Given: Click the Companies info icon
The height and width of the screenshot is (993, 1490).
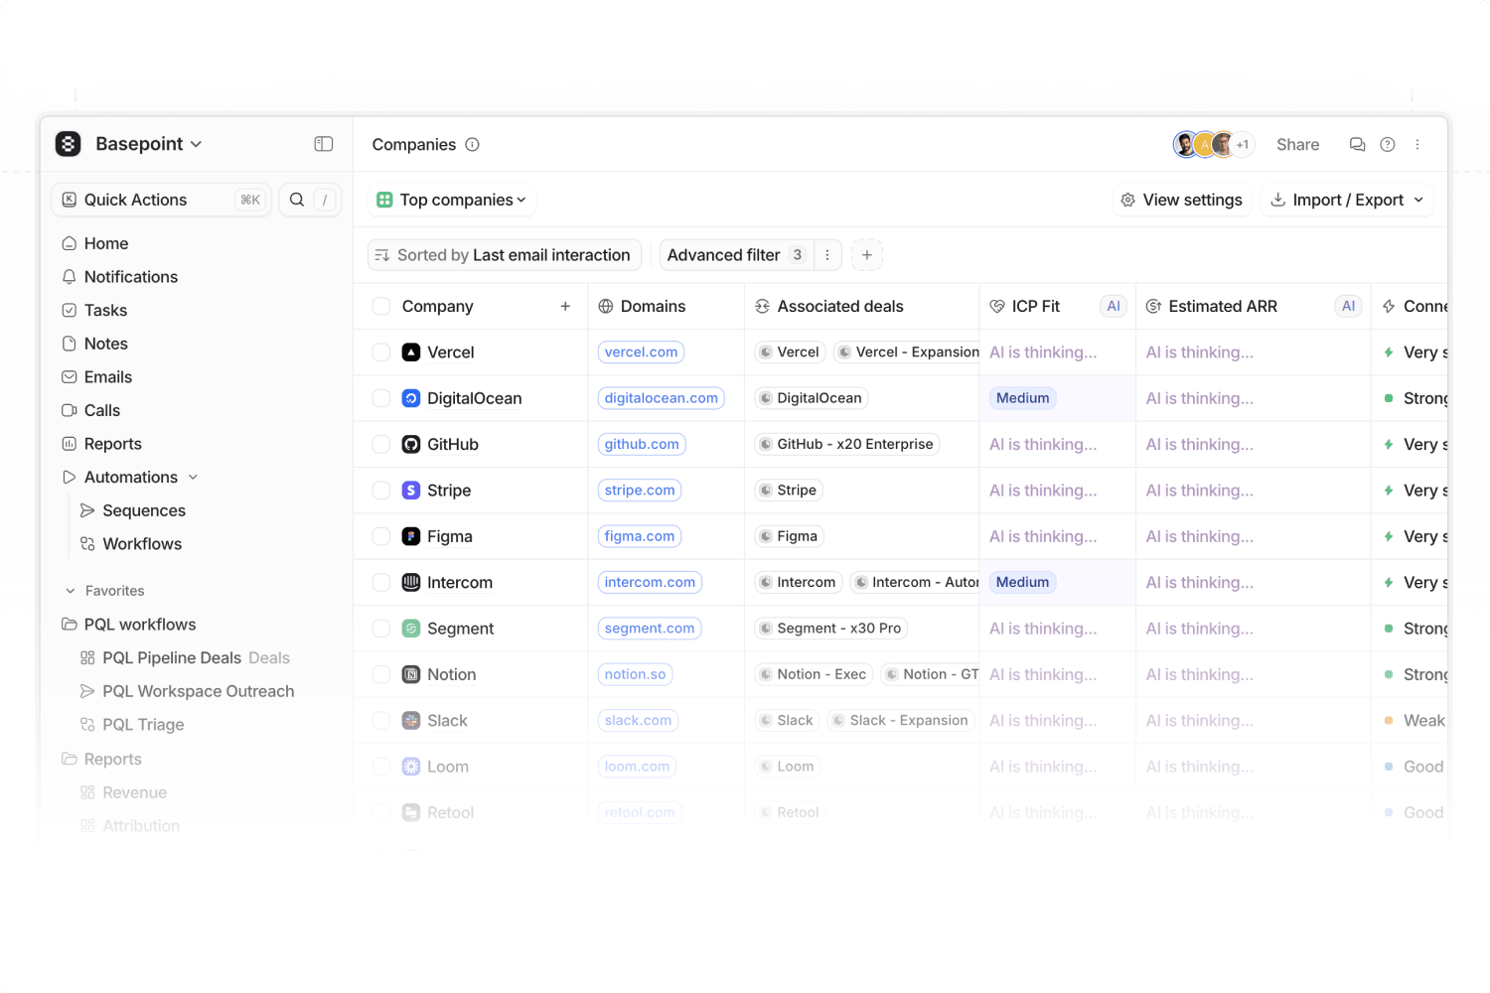Looking at the screenshot, I should (x=473, y=144).
